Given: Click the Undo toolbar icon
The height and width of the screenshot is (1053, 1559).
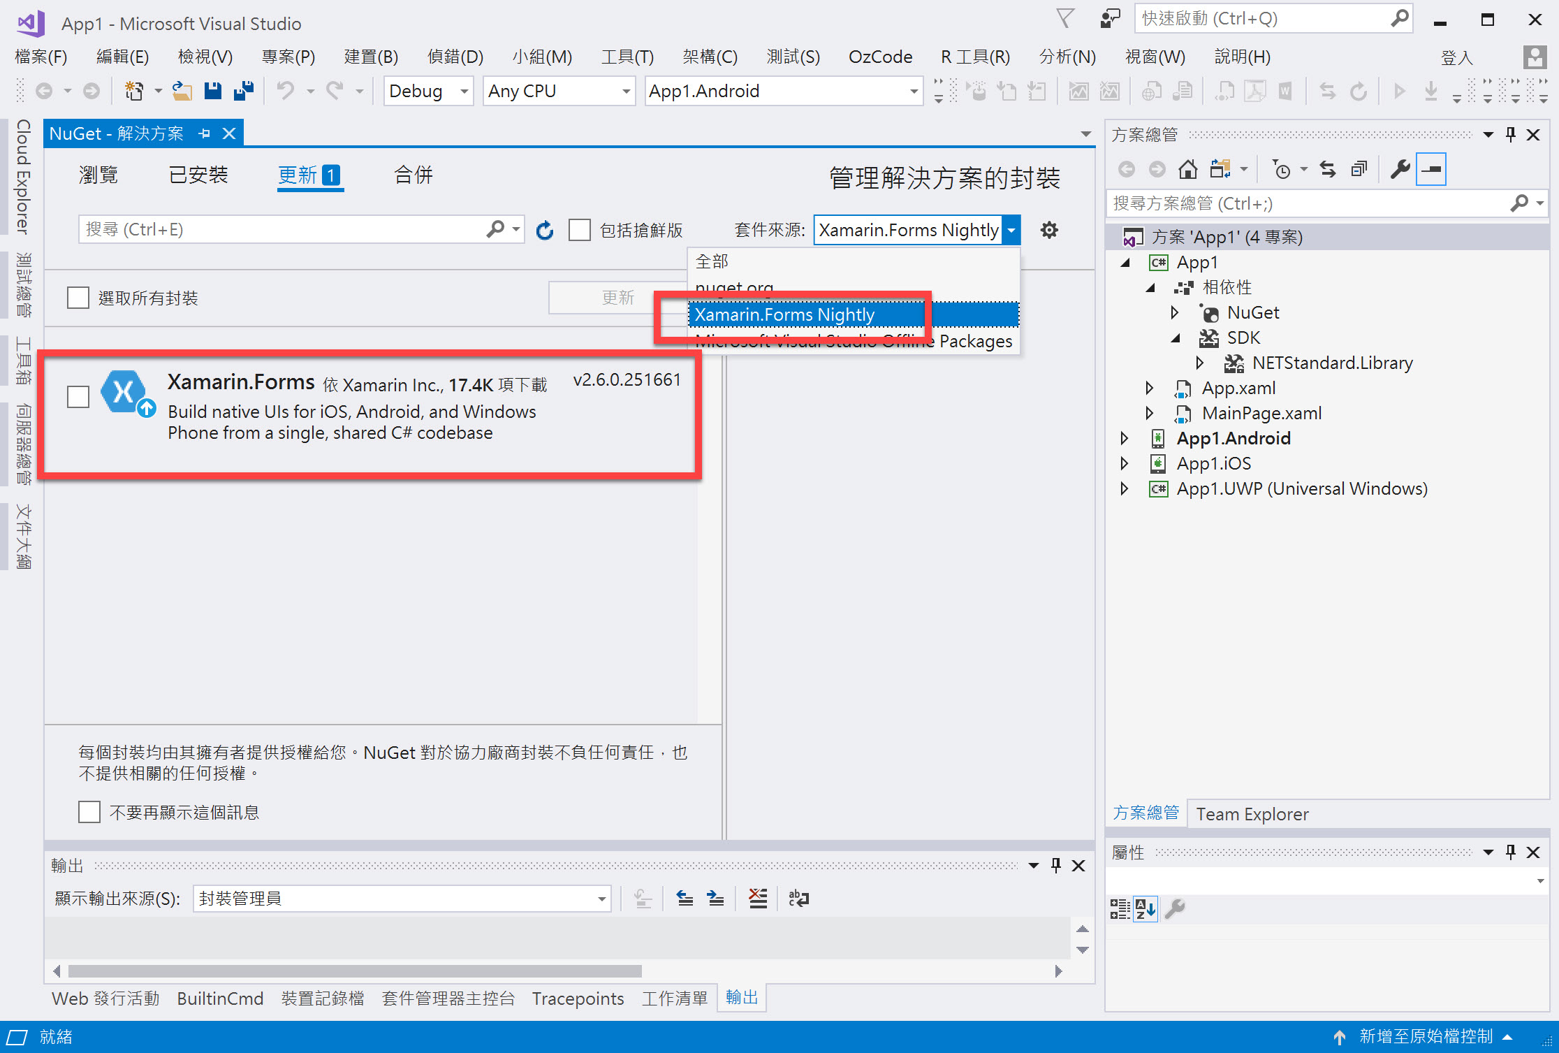Looking at the screenshot, I should [286, 91].
